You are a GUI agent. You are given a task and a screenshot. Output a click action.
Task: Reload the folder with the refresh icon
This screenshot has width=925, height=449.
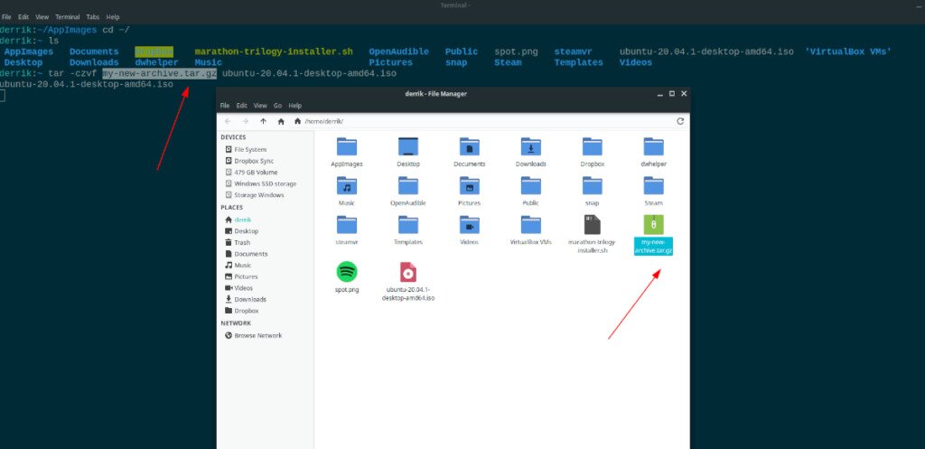[679, 121]
